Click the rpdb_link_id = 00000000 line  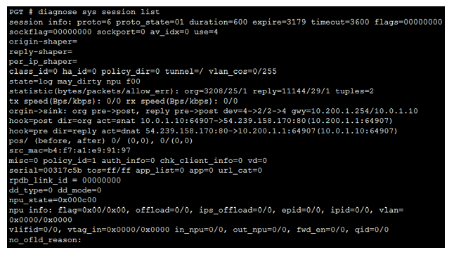tap(65, 180)
